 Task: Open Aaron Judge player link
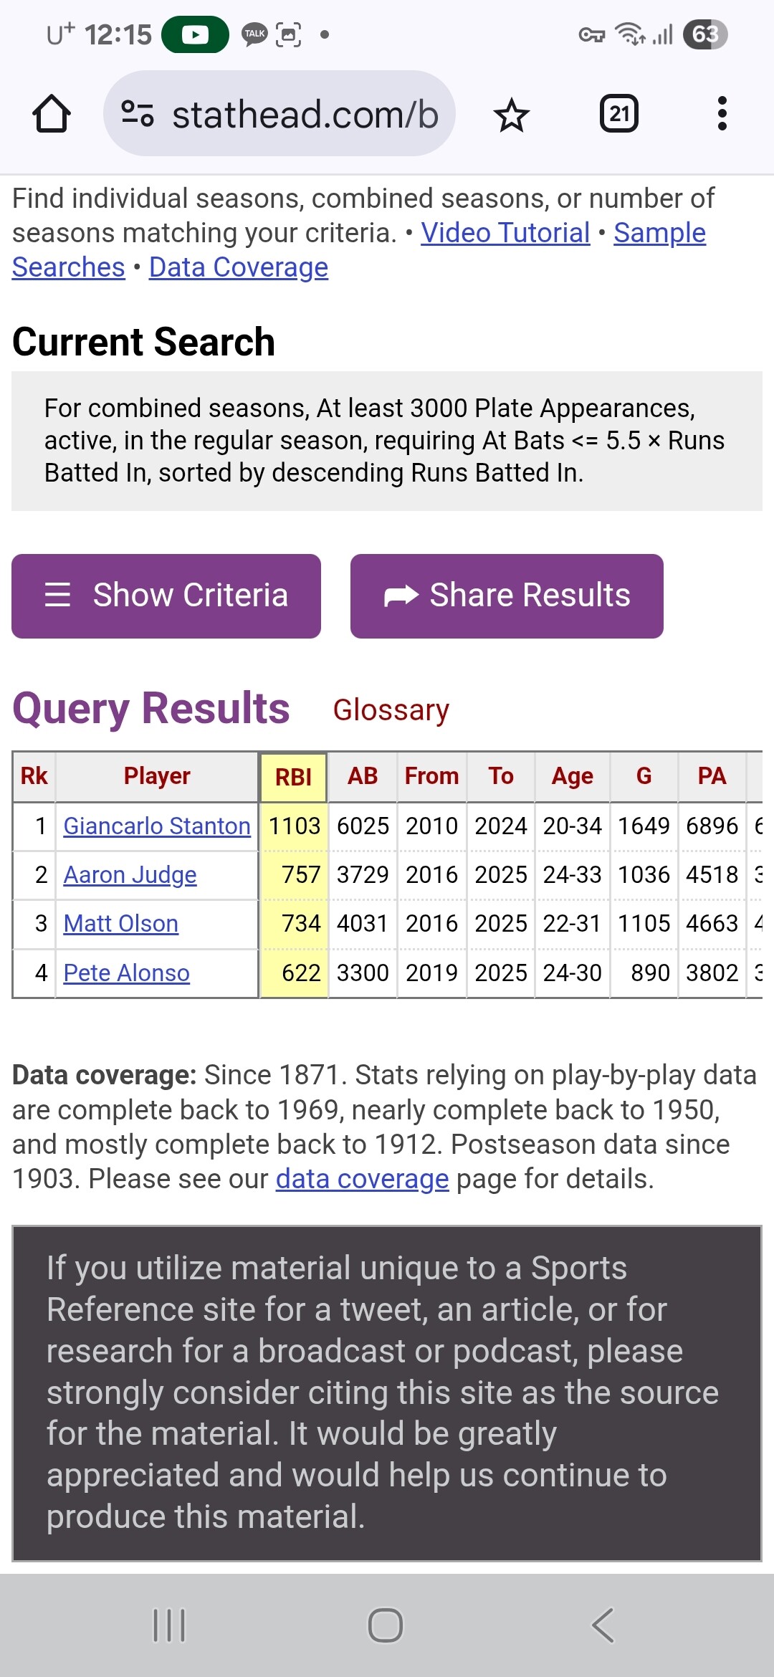(x=130, y=875)
